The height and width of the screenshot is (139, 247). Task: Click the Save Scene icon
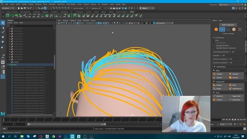(x=25, y=8)
